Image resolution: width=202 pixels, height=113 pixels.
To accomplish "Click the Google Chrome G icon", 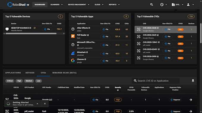I will [x=73, y=60].
